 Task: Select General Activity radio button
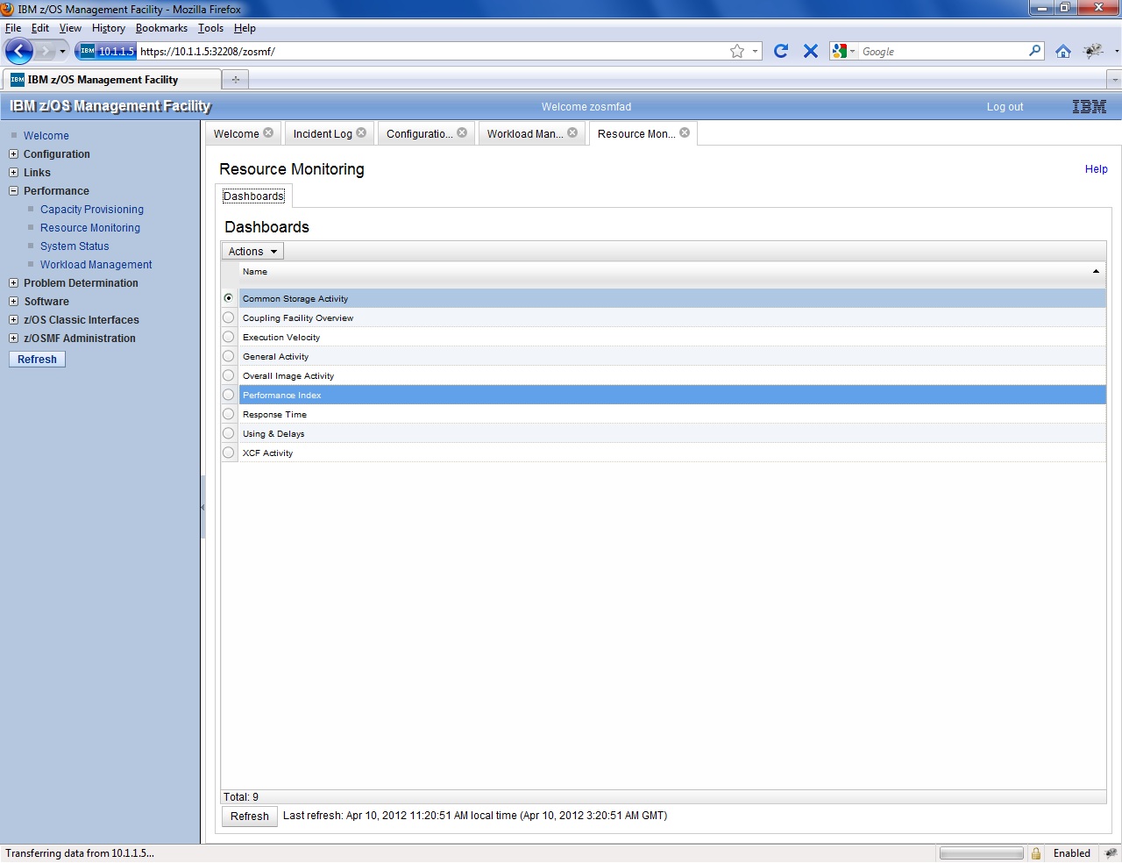[229, 356]
